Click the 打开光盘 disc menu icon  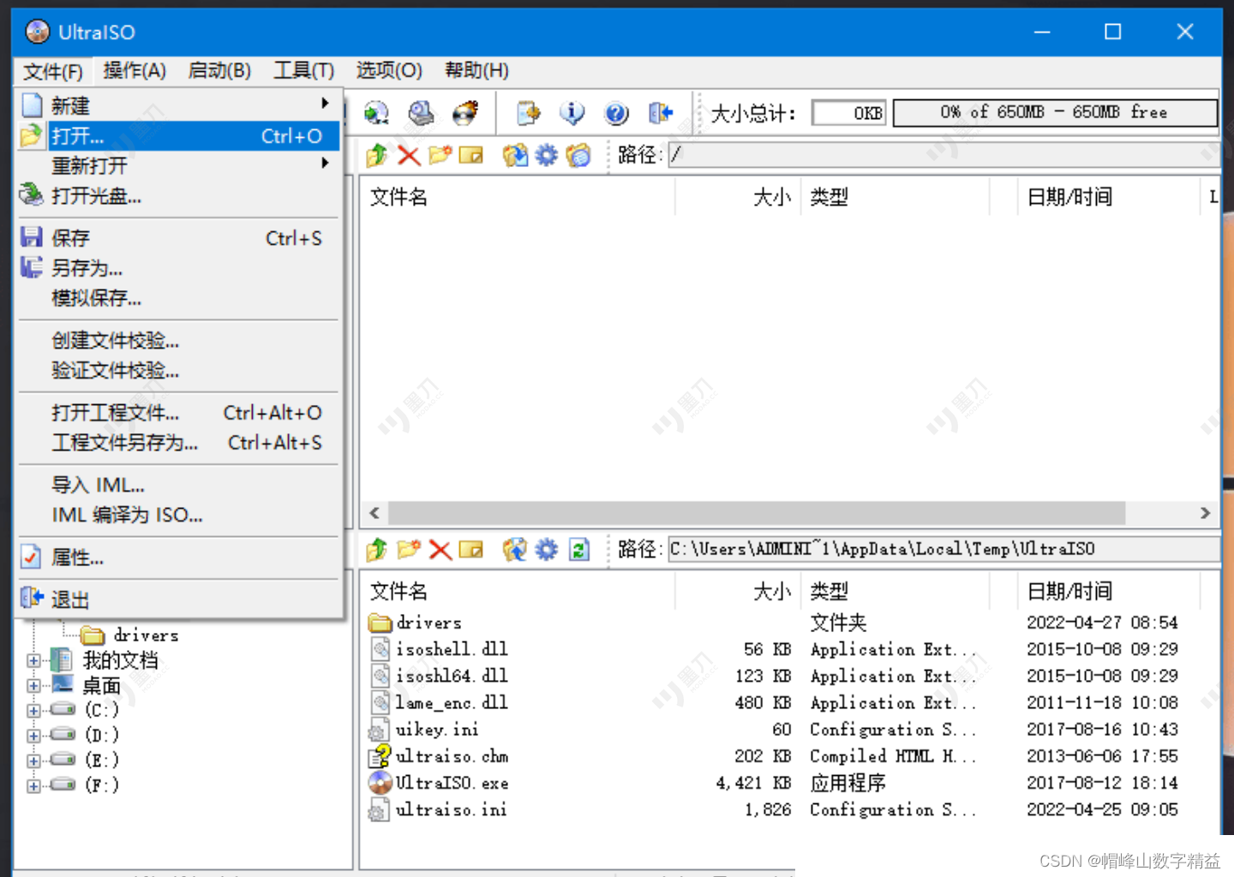(x=32, y=195)
